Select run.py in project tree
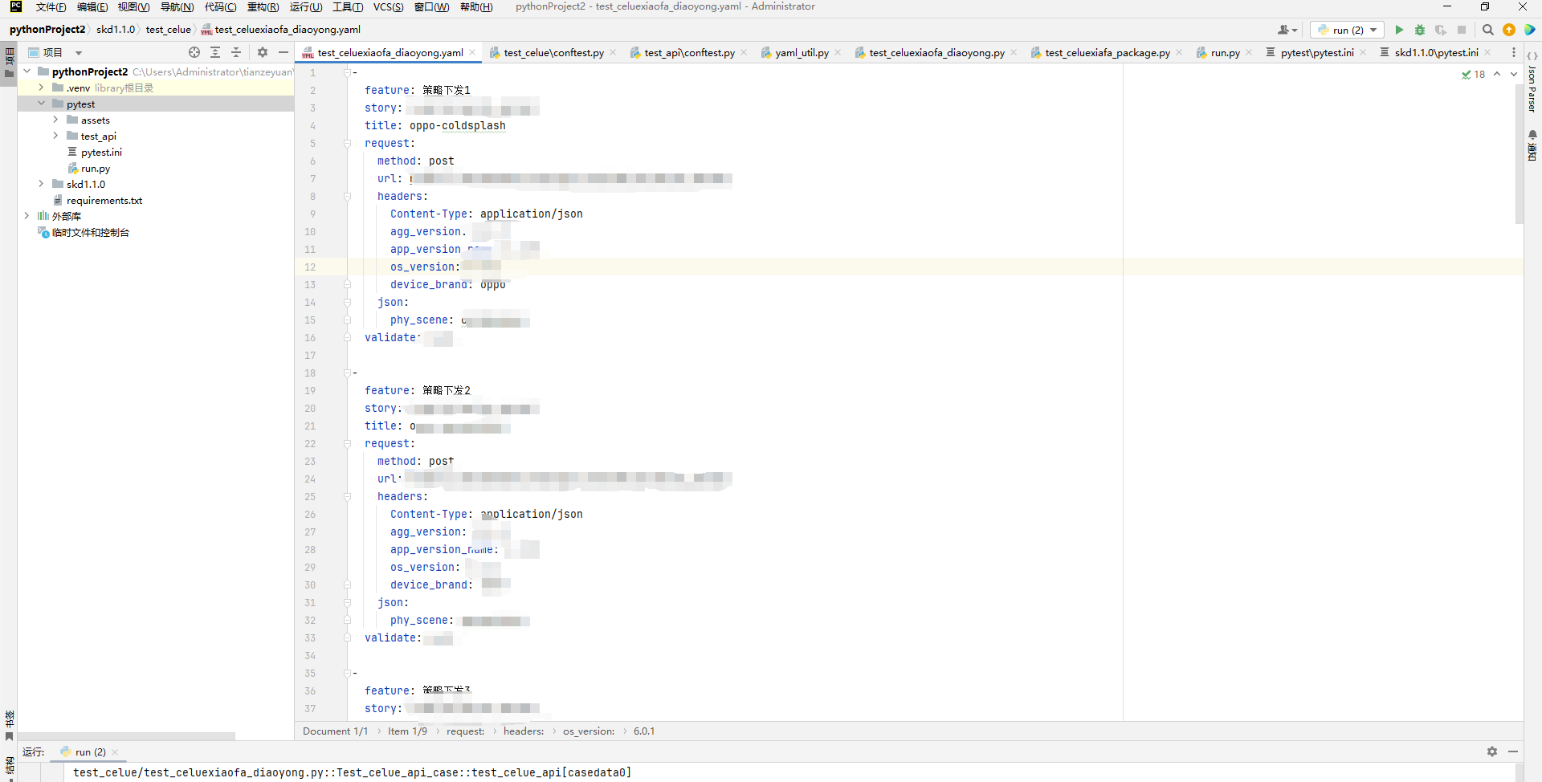The height and width of the screenshot is (782, 1542). coord(96,168)
